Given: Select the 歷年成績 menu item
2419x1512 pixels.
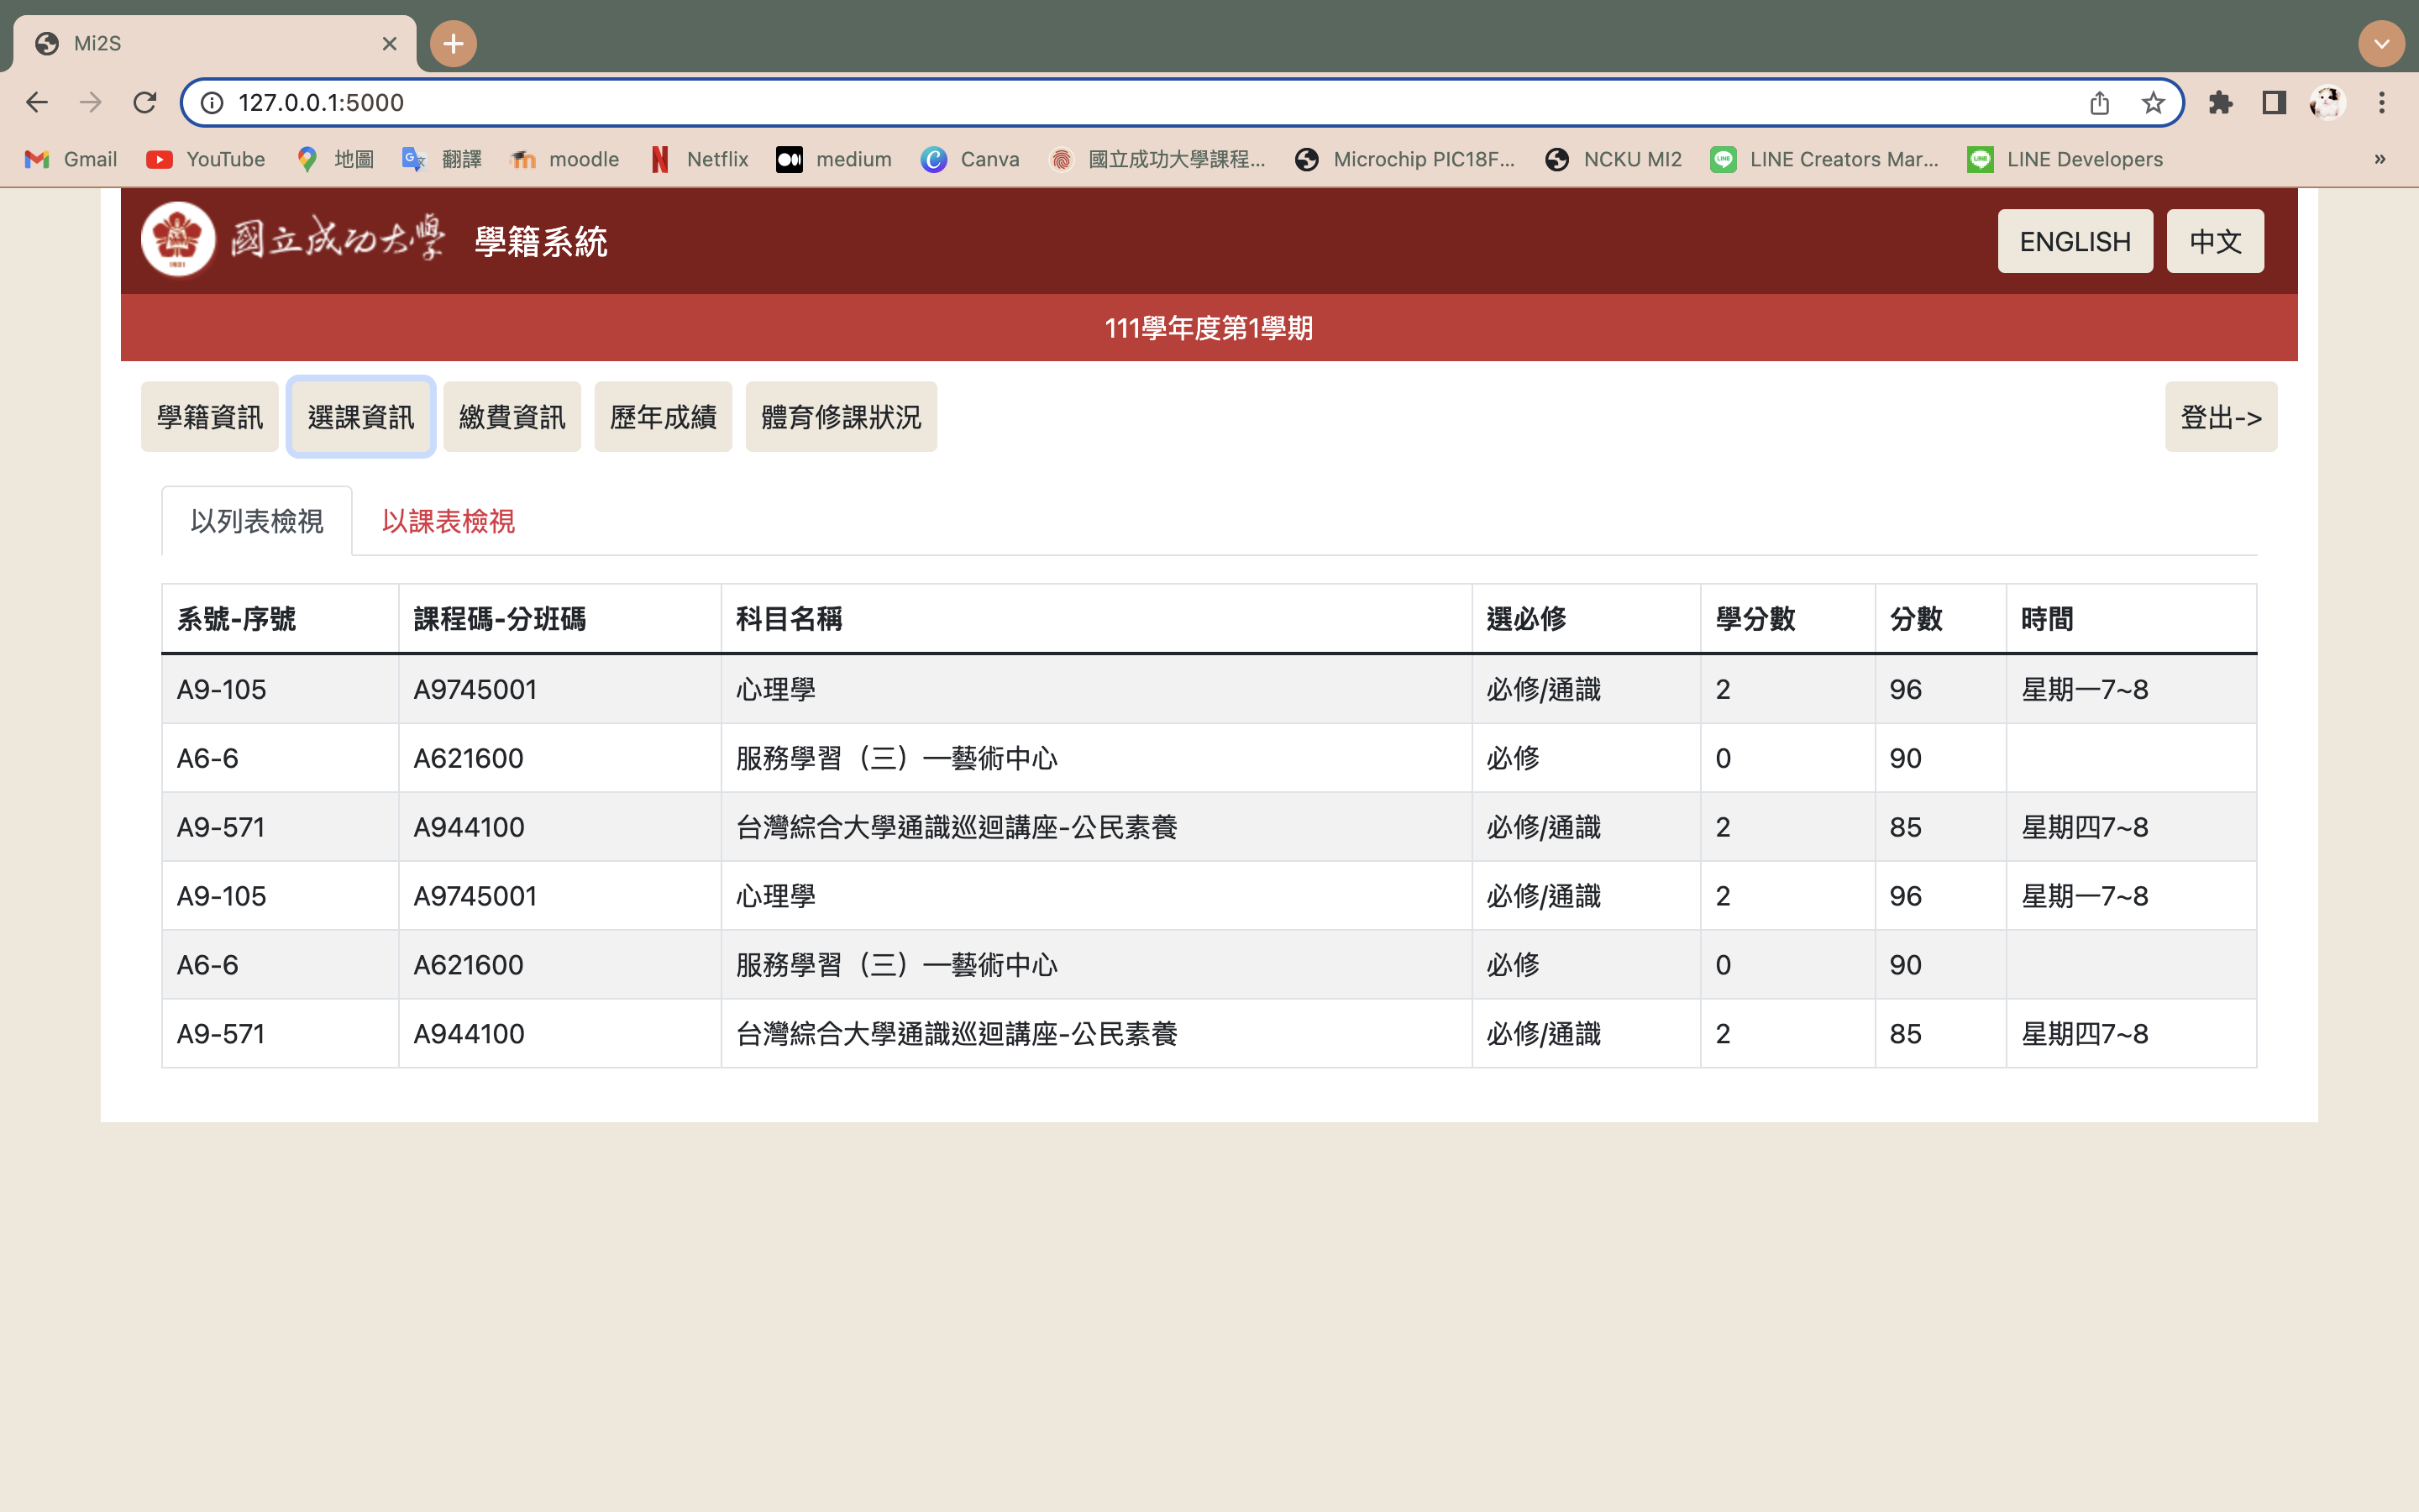Looking at the screenshot, I should (x=663, y=416).
